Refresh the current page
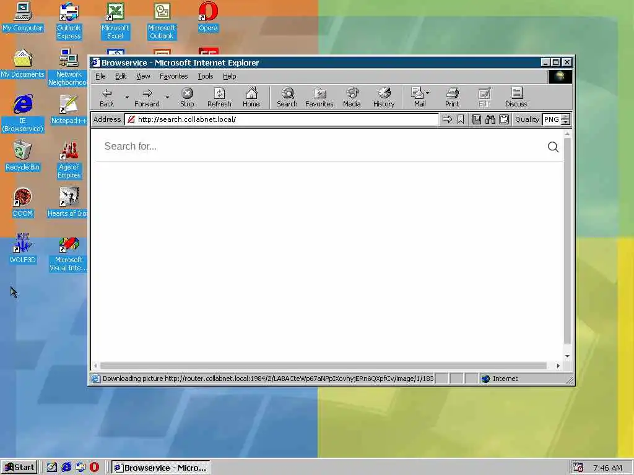The height and width of the screenshot is (475, 634). point(219,97)
